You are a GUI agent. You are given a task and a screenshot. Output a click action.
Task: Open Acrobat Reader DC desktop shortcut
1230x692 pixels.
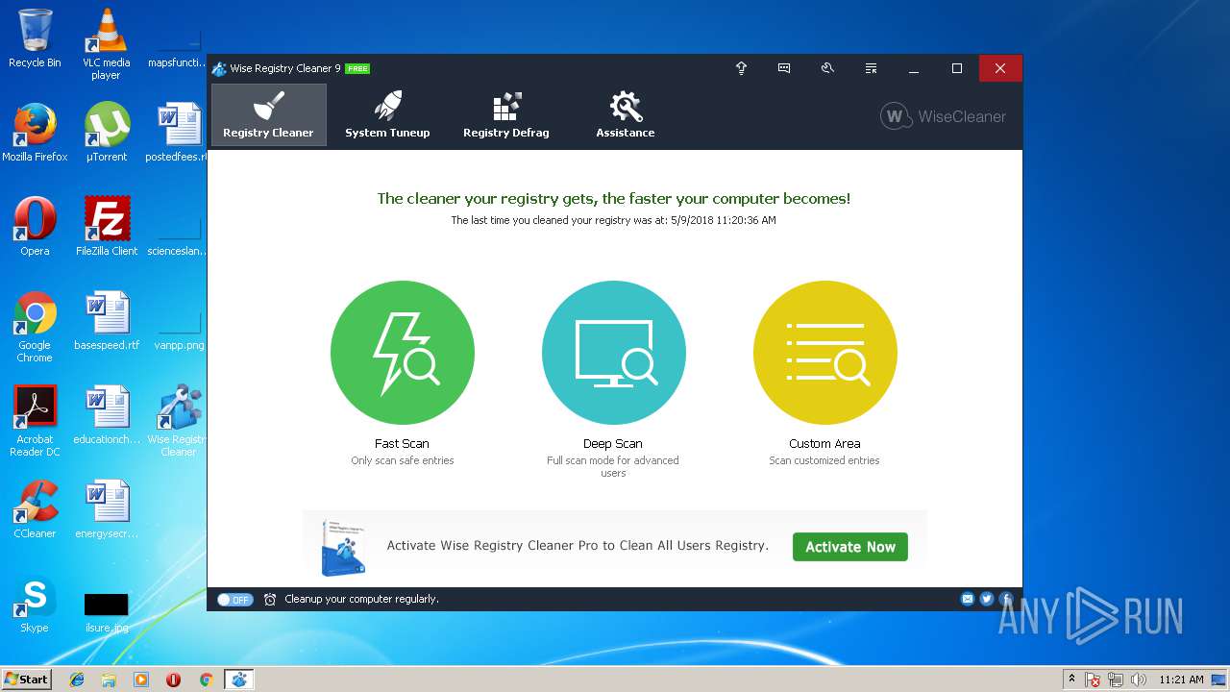[x=35, y=422]
